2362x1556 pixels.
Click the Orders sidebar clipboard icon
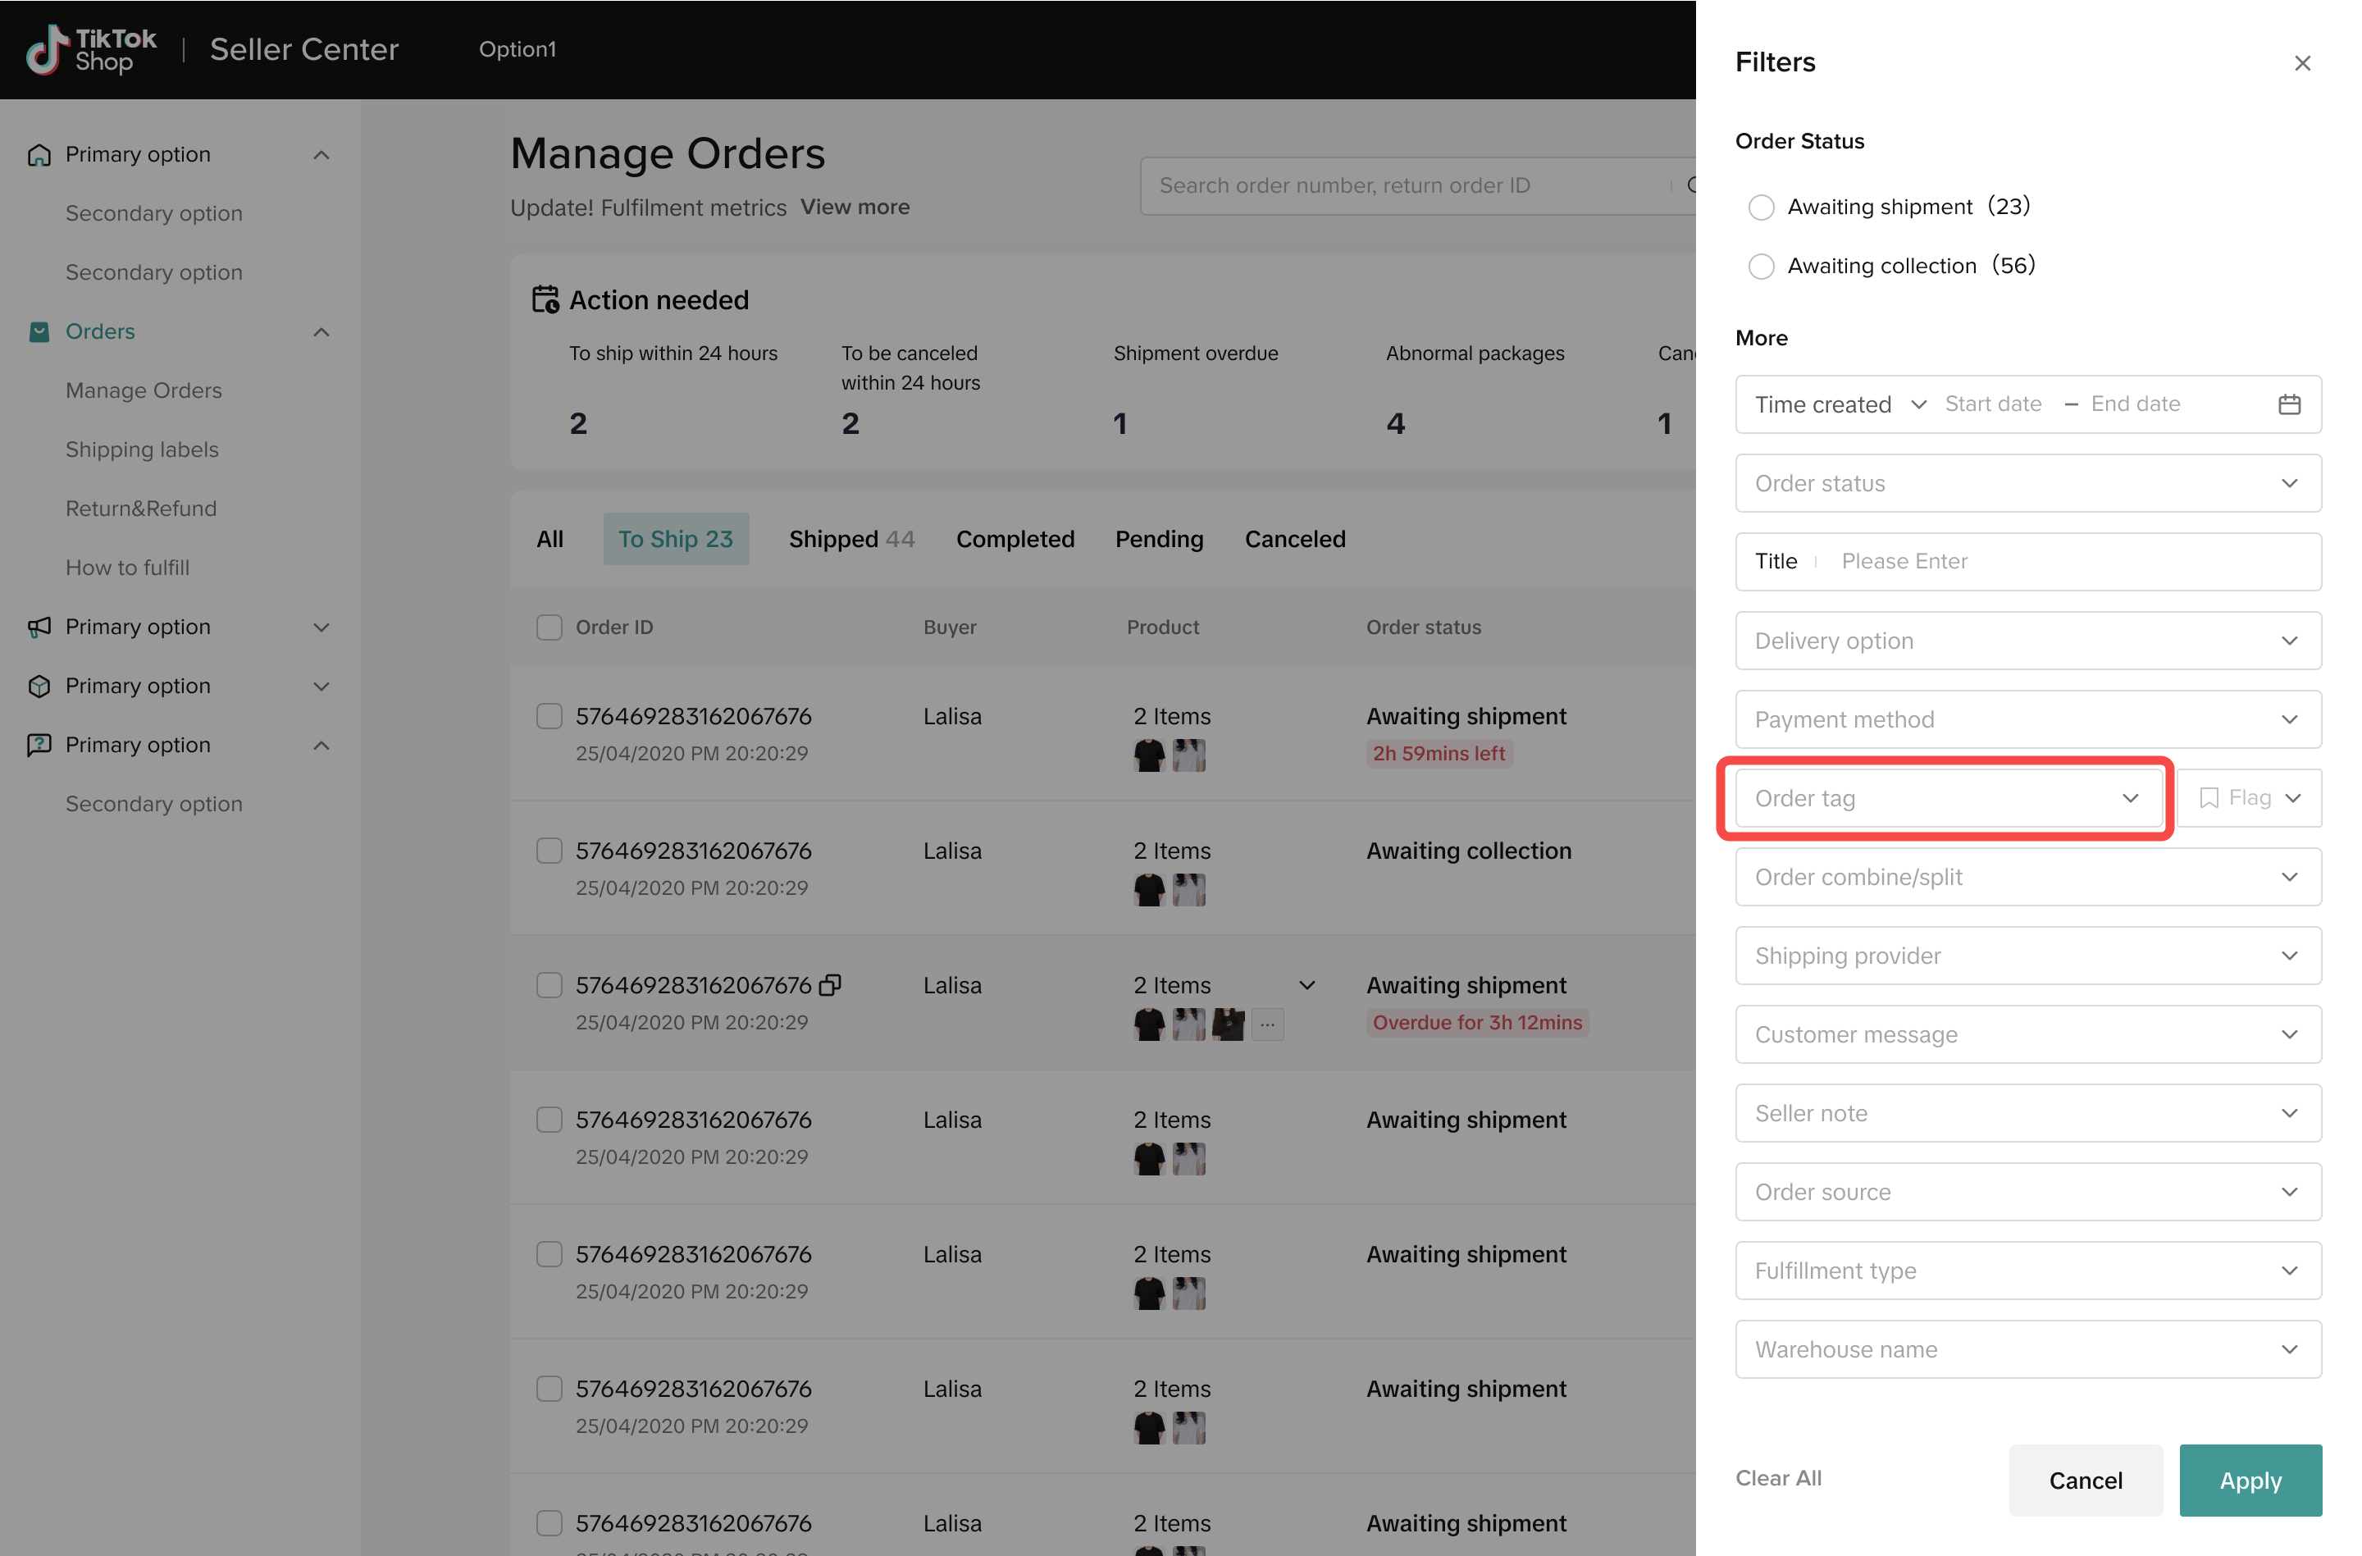pos(39,331)
